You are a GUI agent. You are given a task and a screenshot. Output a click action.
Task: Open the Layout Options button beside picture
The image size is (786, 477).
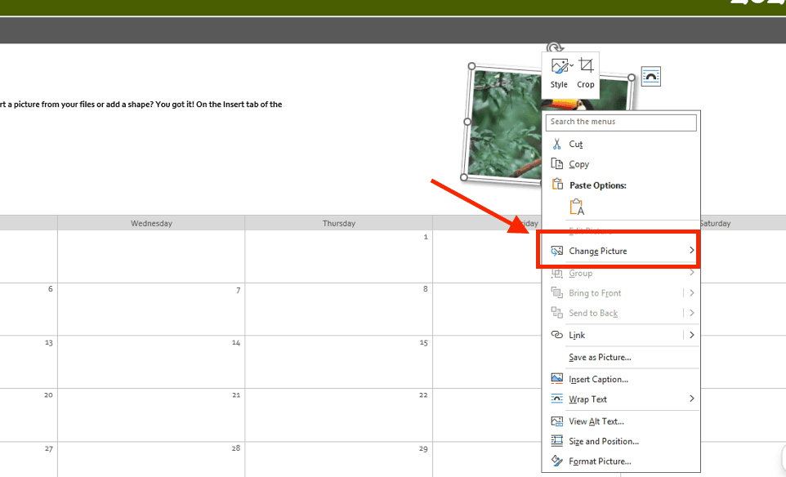(x=650, y=77)
